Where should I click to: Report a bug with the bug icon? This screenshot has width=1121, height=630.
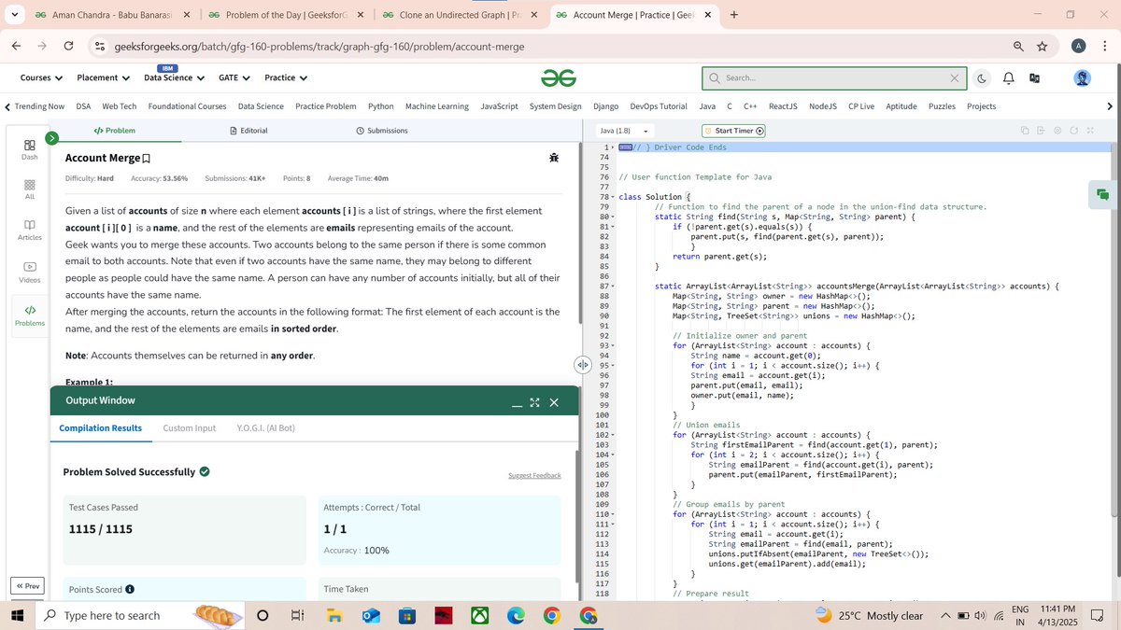click(x=554, y=159)
